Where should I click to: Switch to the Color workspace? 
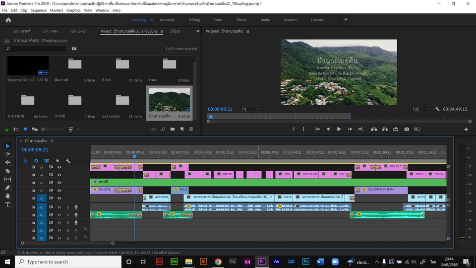[x=218, y=20]
